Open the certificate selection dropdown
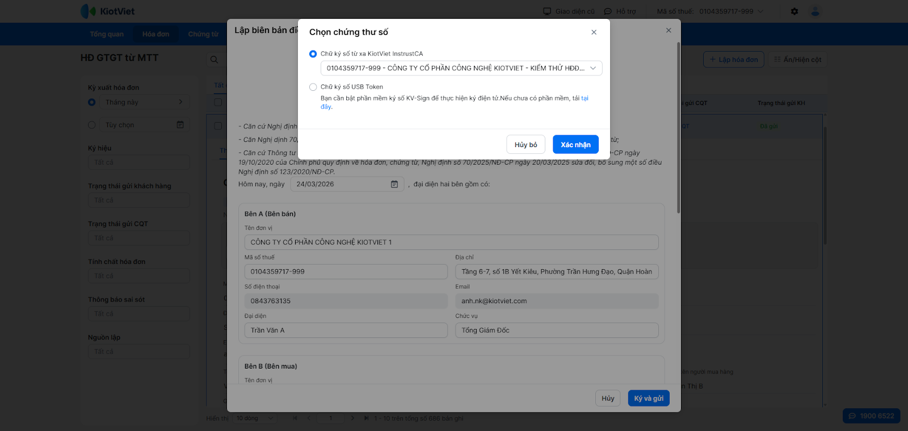 [461, 68]
